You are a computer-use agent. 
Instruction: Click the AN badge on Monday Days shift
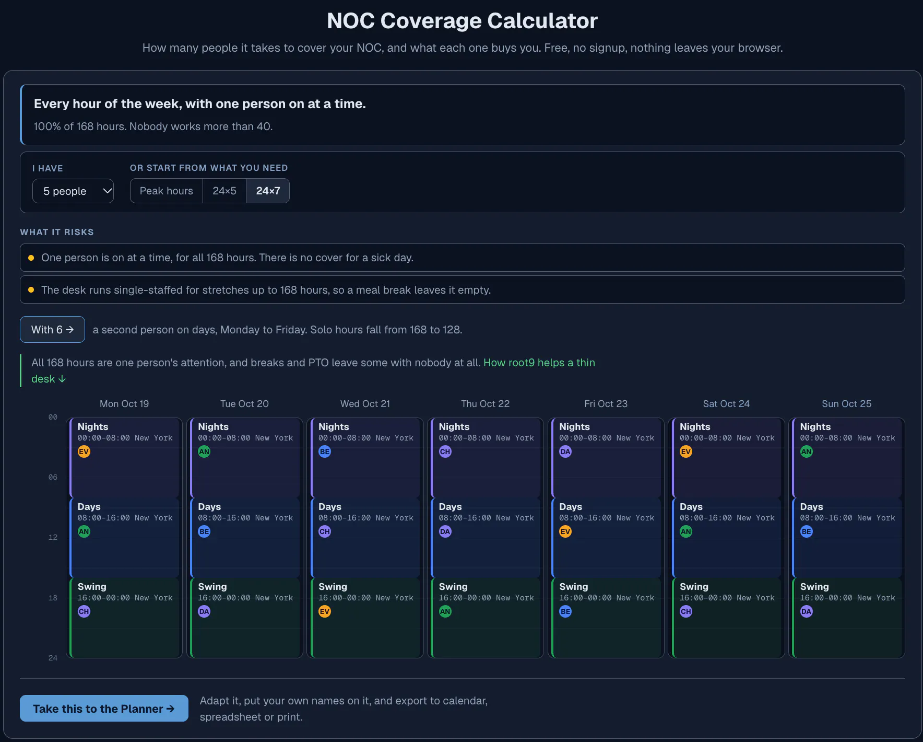pyautogui.click(x=84, y=531)
